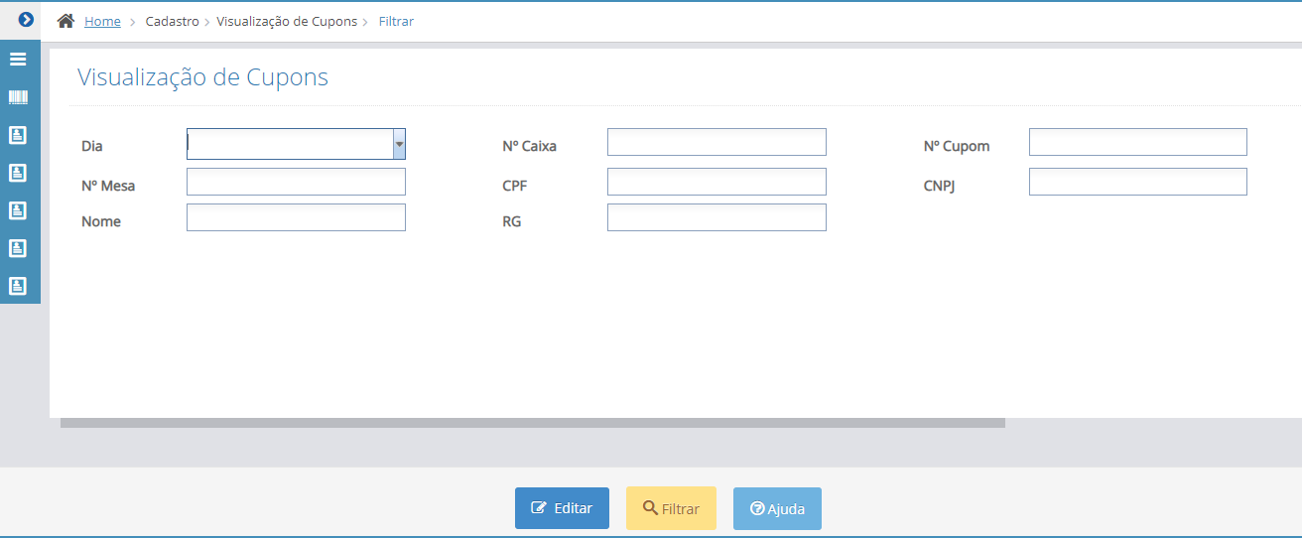Click the Nº Caixa label
This screenshot has height=538, width=1302.
coord(530,146)
